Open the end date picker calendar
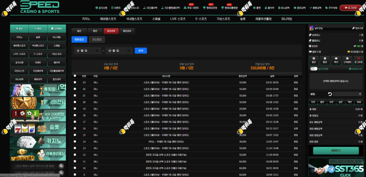The width and height of the screenshot is (366, 177). pos(128,51)
